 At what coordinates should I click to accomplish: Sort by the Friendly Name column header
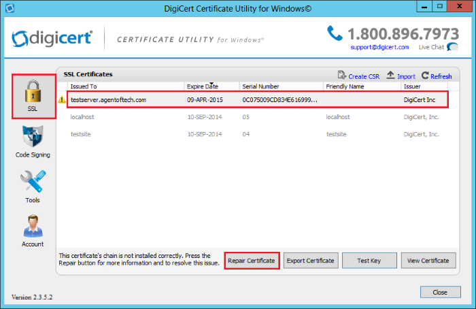click(x=362, y=86)
